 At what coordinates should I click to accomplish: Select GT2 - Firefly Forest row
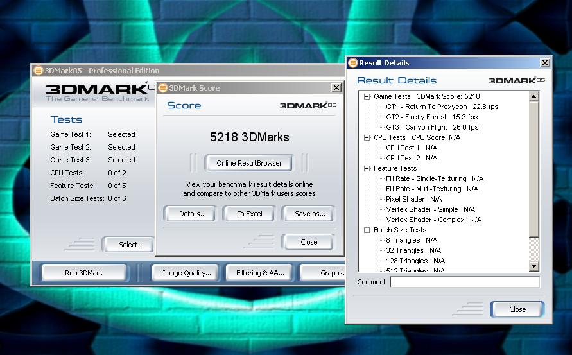tap(431, 117)
